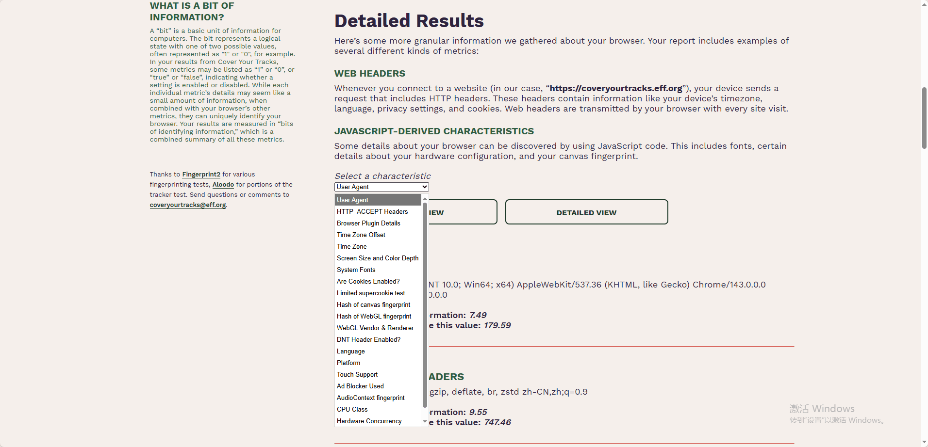Click page scrollbar up arrow
The height and width of the screenshot is (447, 928).
924,4
